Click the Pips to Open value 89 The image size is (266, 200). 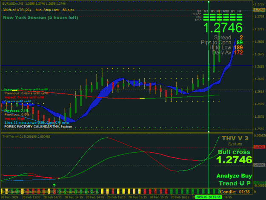pyautogui.click(x=240, y=43)
